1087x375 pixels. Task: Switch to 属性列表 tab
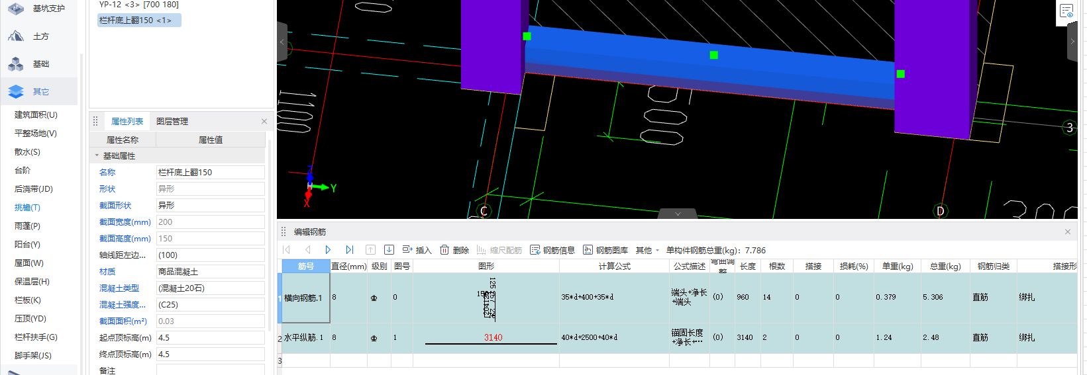coord(127,121)
